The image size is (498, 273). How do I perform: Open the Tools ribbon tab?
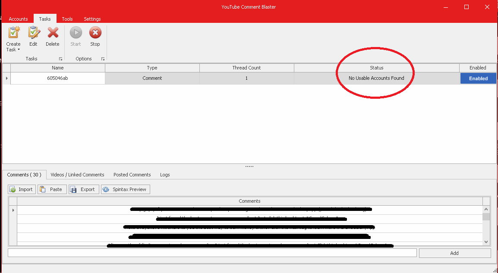coord(67,19)
